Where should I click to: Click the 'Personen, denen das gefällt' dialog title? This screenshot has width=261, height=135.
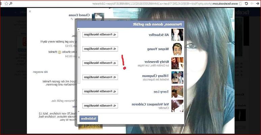(x=157, y=25)
